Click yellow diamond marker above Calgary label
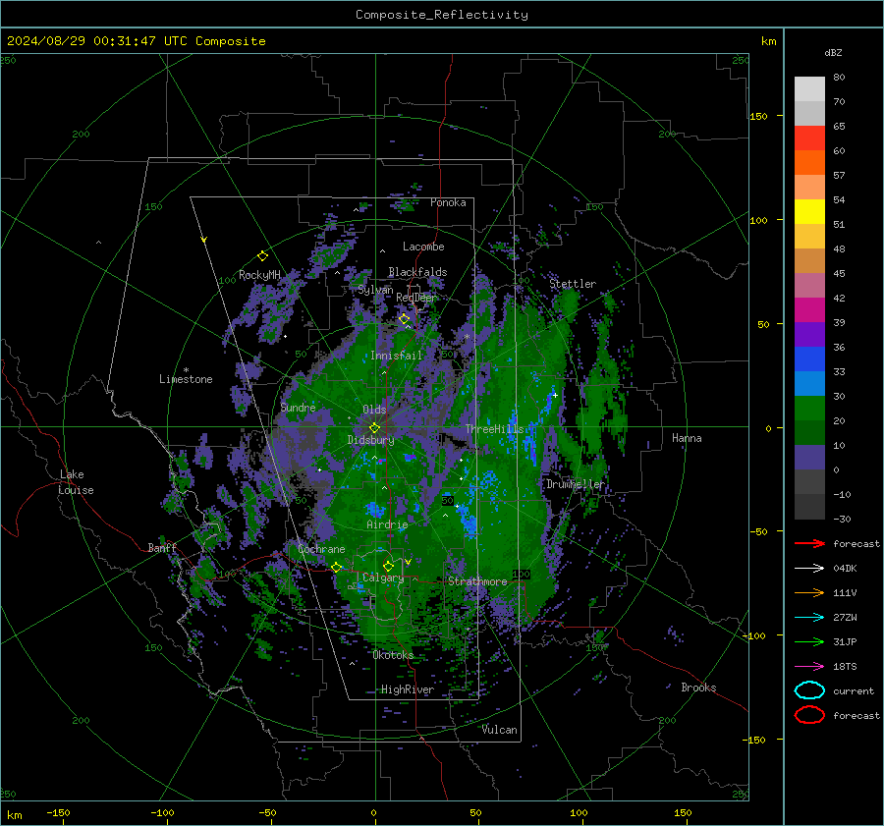 coord(388,566)
